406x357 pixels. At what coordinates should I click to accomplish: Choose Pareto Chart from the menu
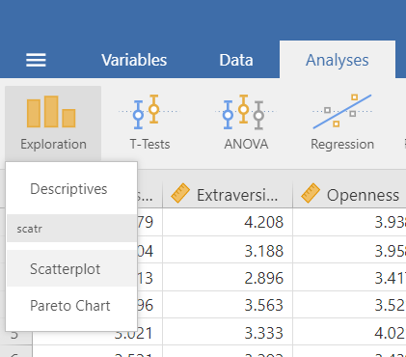point(71,306)
